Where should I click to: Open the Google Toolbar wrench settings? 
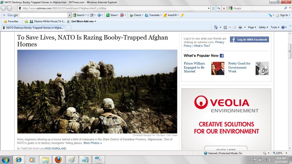(270, 15)
